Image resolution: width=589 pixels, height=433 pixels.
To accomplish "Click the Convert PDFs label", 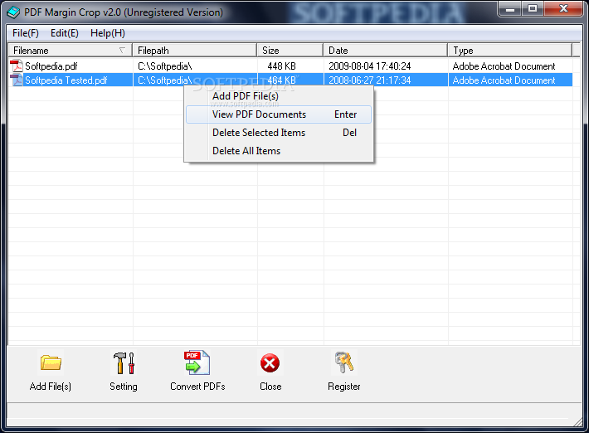I will [x=197, y=387].
